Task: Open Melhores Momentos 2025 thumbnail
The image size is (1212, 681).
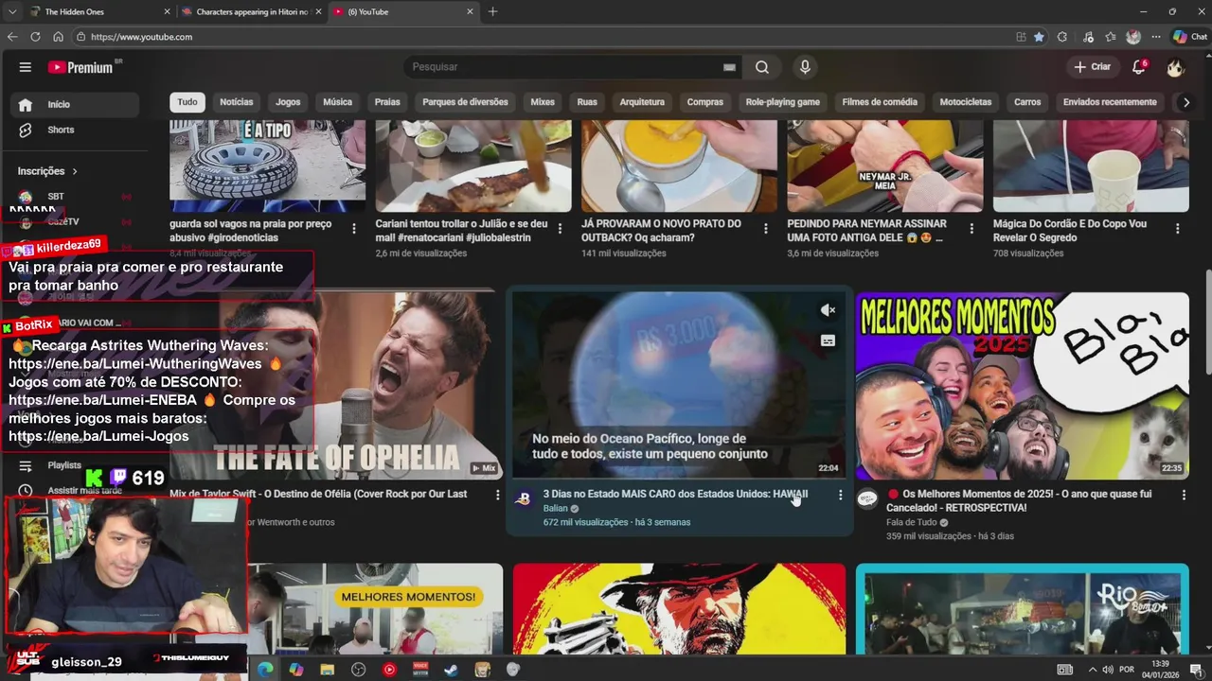Action: (x=1022, y=385)
